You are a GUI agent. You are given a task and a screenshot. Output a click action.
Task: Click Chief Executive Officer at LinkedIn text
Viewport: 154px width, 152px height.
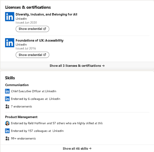(34, 91)
